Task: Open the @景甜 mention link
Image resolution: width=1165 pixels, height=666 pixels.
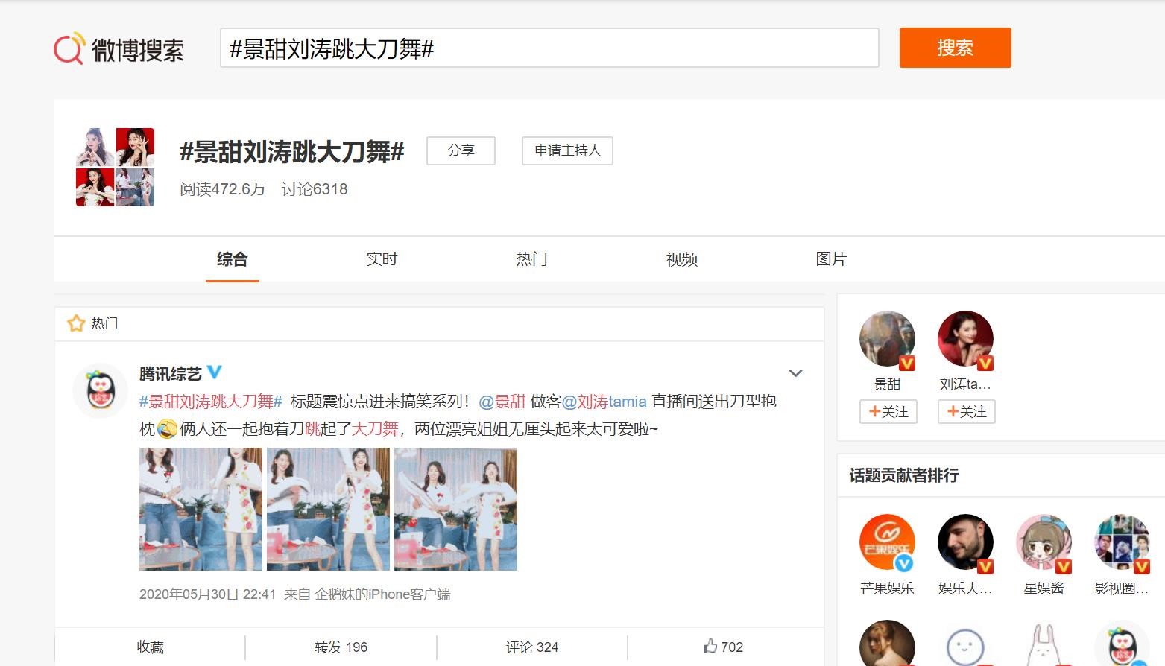Action: [502, 402]
